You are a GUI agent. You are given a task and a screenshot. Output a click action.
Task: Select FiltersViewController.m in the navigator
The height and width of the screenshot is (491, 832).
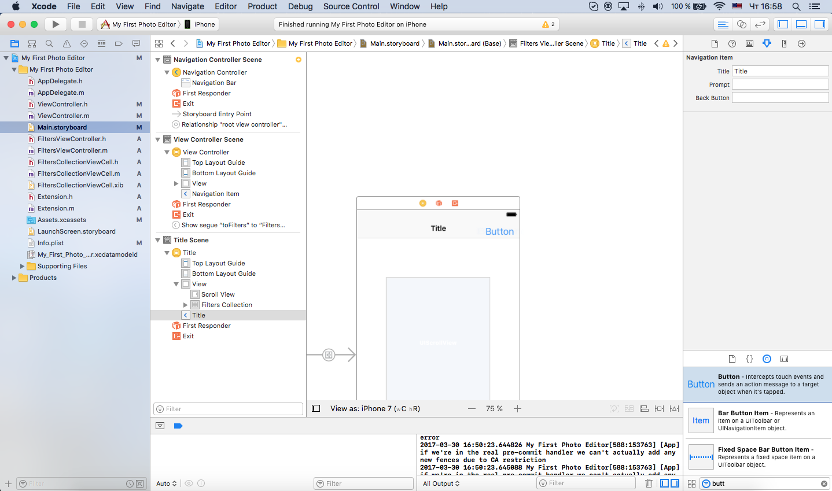72,150
